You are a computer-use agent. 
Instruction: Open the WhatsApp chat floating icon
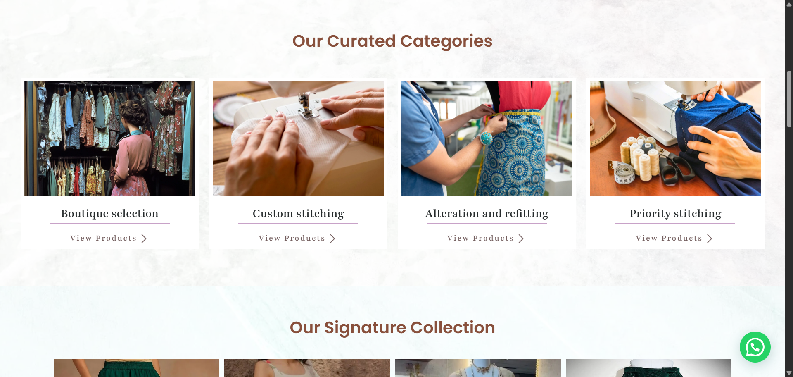755,347
